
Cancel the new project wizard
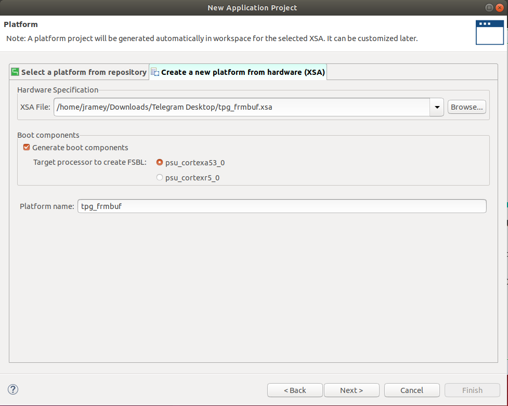[x=412, y=390]
